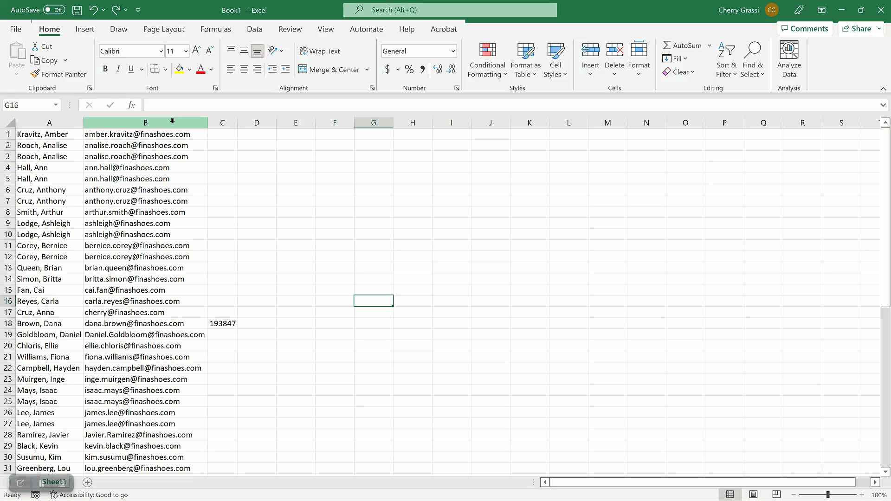Open the Formulas ribbon tab
The image size is (891, 501).
pyautogui.click(x=216, y=29)
